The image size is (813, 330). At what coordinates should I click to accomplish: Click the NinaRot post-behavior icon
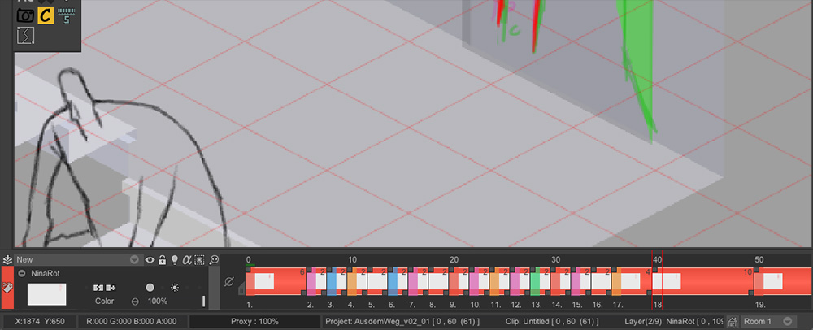[x=111, y=288]
